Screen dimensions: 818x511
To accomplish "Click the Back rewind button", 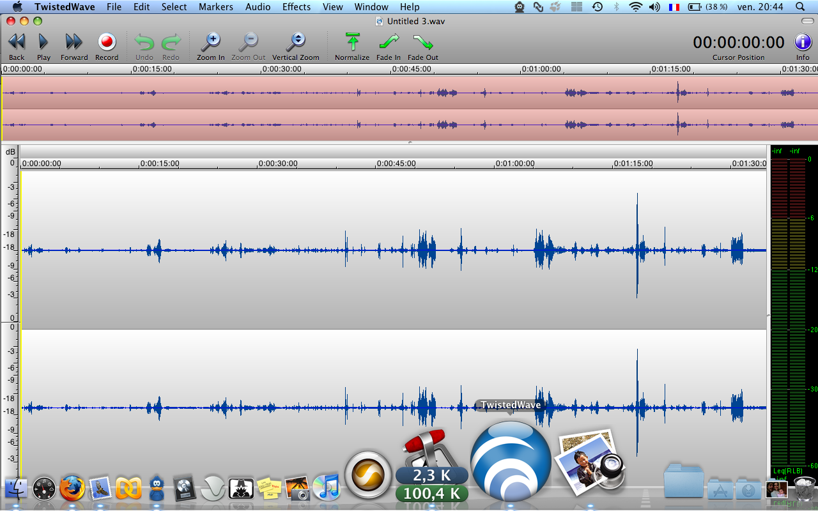I will pyautogui.click(x=17, y=43).
